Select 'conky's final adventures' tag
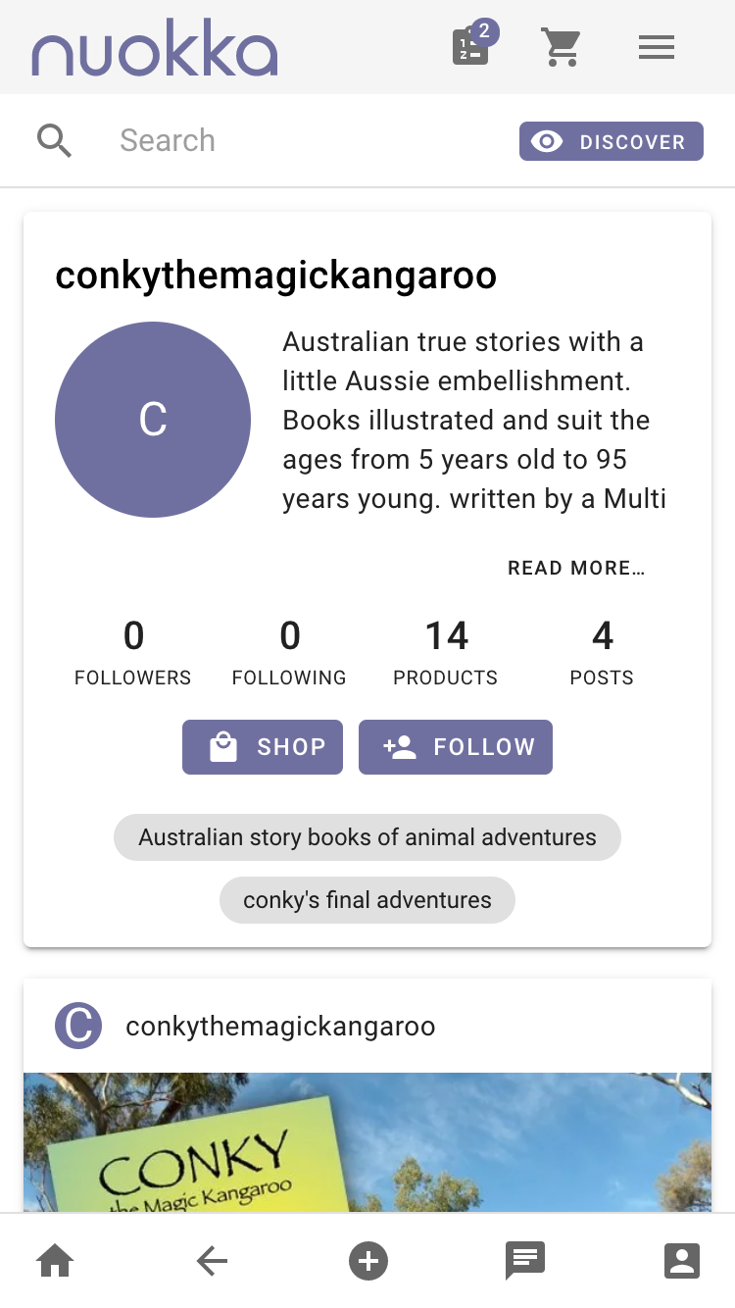 coord(367,900)
